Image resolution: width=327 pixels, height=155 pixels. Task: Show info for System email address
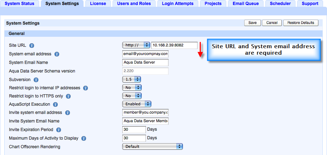57,54
